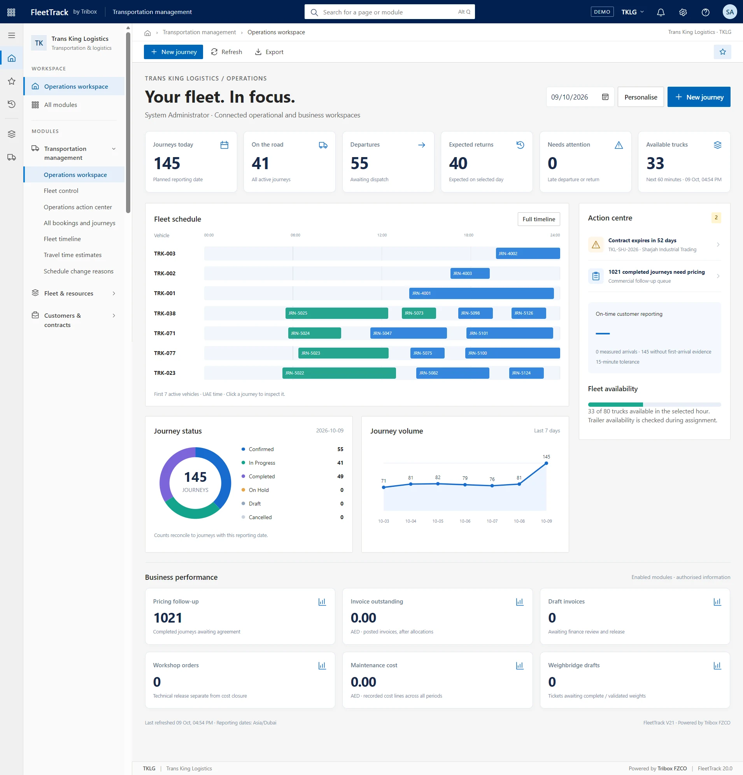Expand Customers & contracts section

coord(114,315)
